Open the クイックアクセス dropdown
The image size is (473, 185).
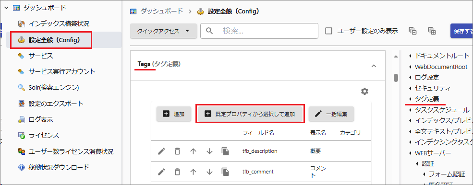(x=163, y=31)
